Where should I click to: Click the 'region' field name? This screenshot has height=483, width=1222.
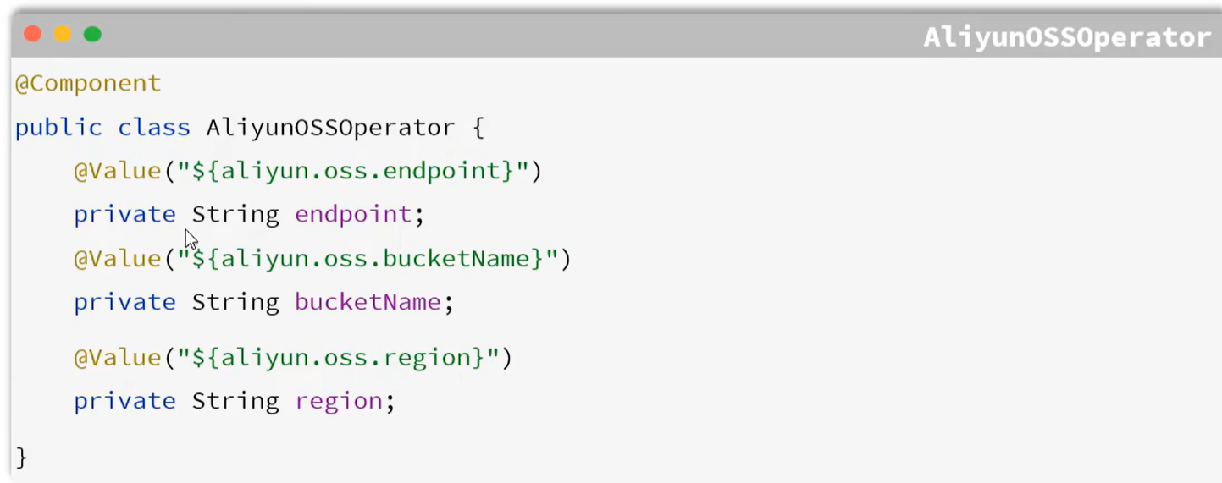[x=339, y=402]
